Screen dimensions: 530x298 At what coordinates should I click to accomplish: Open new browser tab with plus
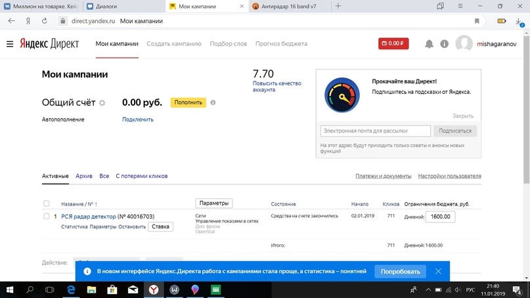(x=338, y=6)
